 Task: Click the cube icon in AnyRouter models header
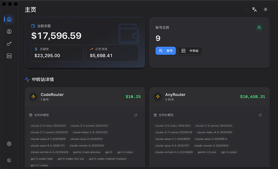[x=155, y=115]
